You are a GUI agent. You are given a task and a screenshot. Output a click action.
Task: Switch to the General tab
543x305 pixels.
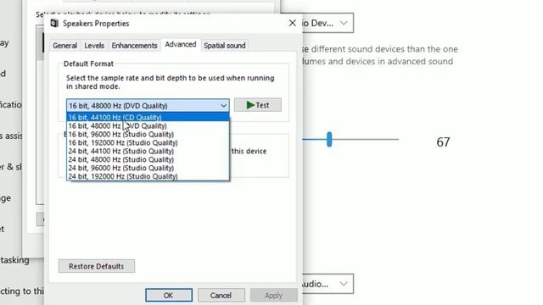[64, 45]
